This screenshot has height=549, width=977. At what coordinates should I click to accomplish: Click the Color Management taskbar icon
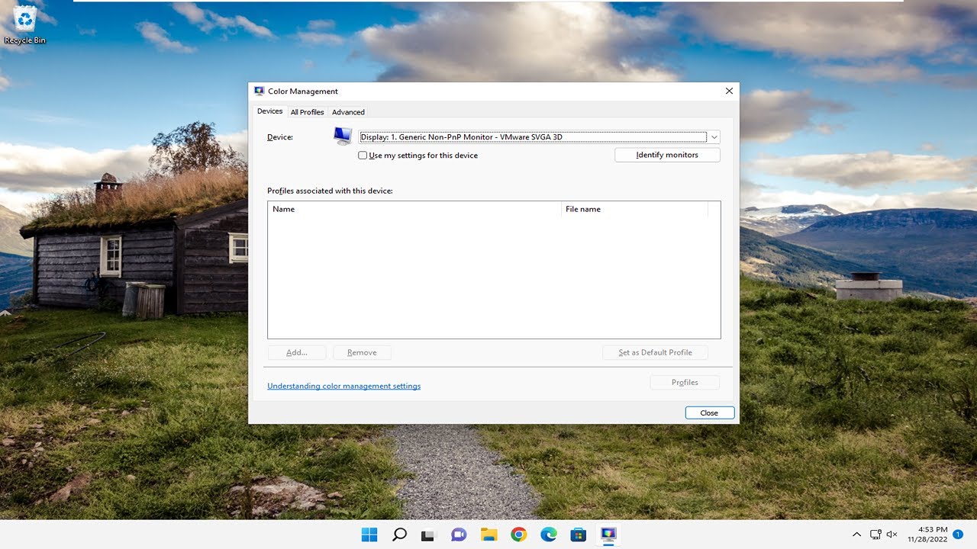[608, 535]
